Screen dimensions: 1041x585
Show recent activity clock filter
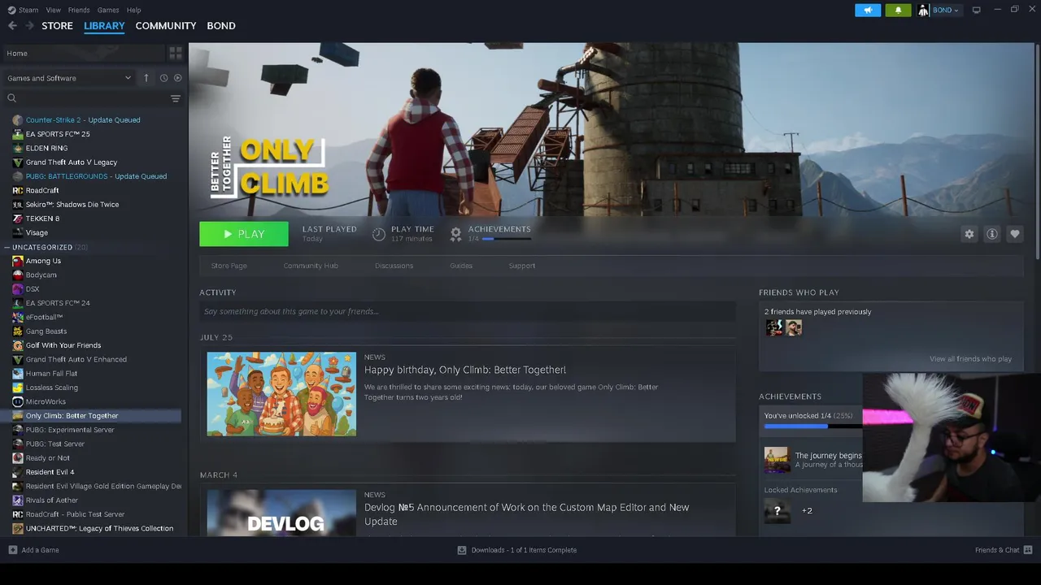pyautogui.click(x=163, y=78)
